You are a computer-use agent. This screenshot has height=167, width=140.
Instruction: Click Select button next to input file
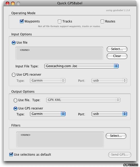pyautogui.click(x=117, y=49)
